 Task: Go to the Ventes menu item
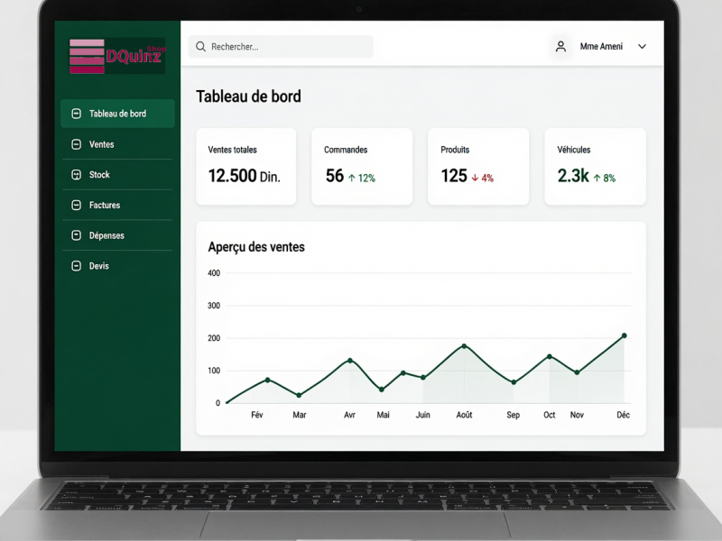(x=117, y=144)
